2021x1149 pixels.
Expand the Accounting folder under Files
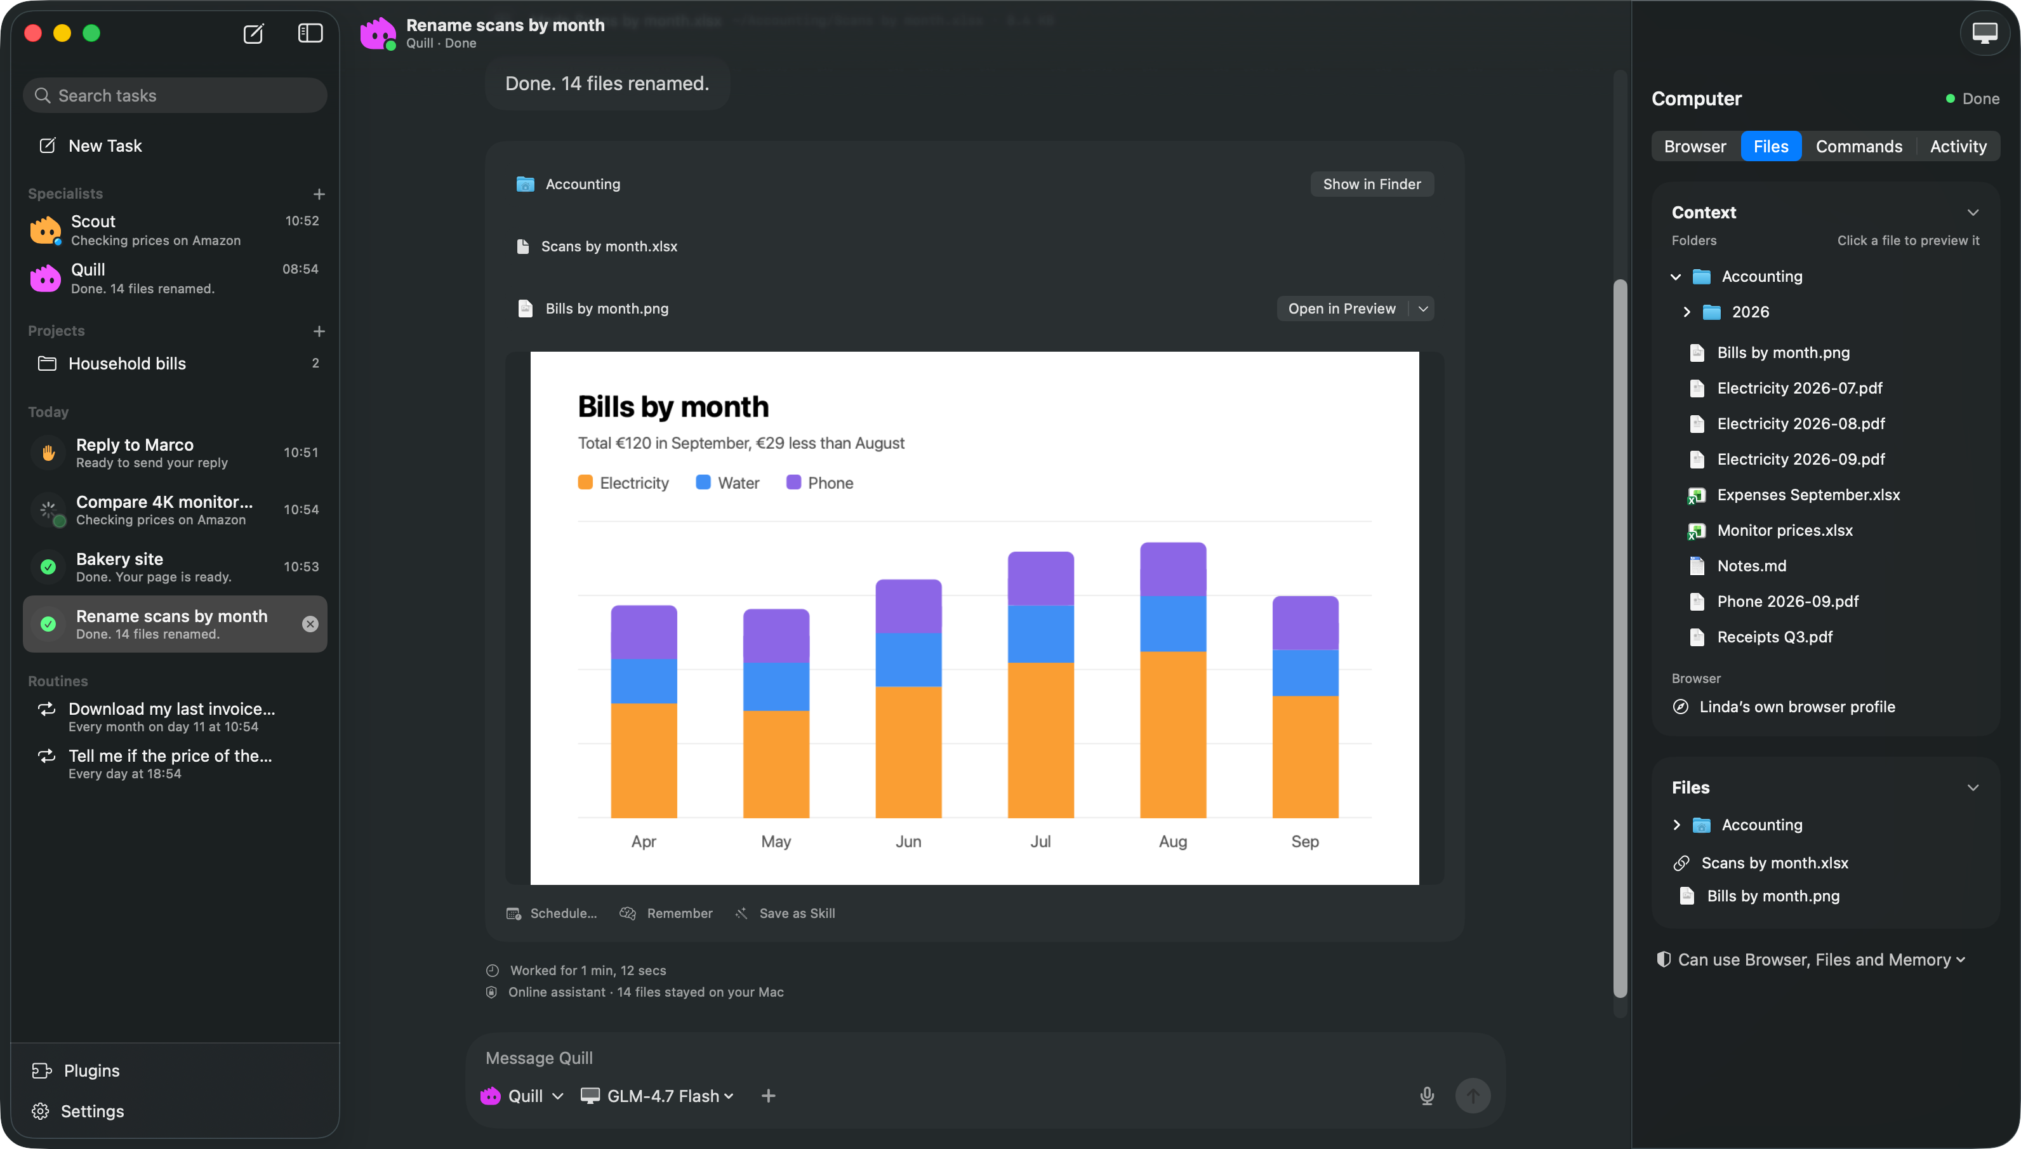click(x=1676, y=825)
